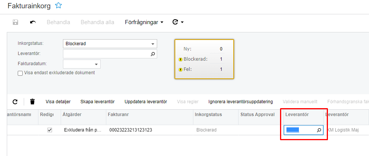
Task: Toggle Visa endast exkluderade dokument checkbox
Action: pyautogui.click(x=20, y=73)
